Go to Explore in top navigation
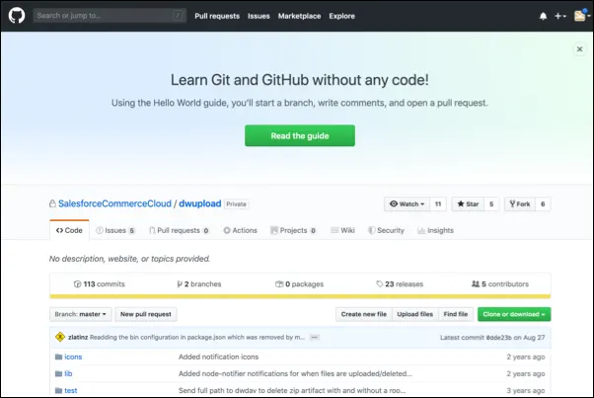 click(341, 16)
